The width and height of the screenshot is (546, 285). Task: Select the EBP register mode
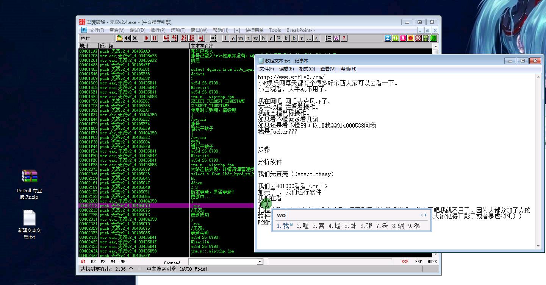(x=418, y=262)
